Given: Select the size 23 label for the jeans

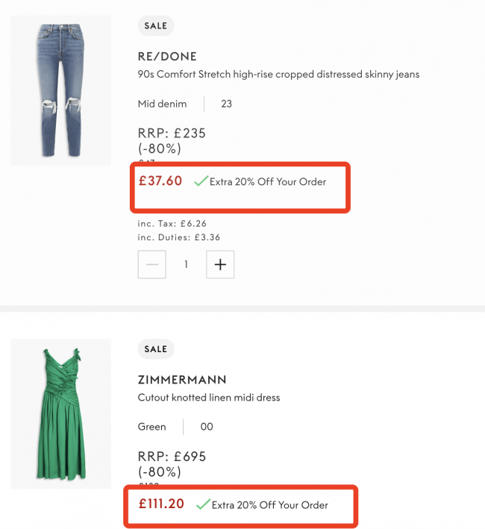Looking at the screenshot, I should [x=226, y=104].
